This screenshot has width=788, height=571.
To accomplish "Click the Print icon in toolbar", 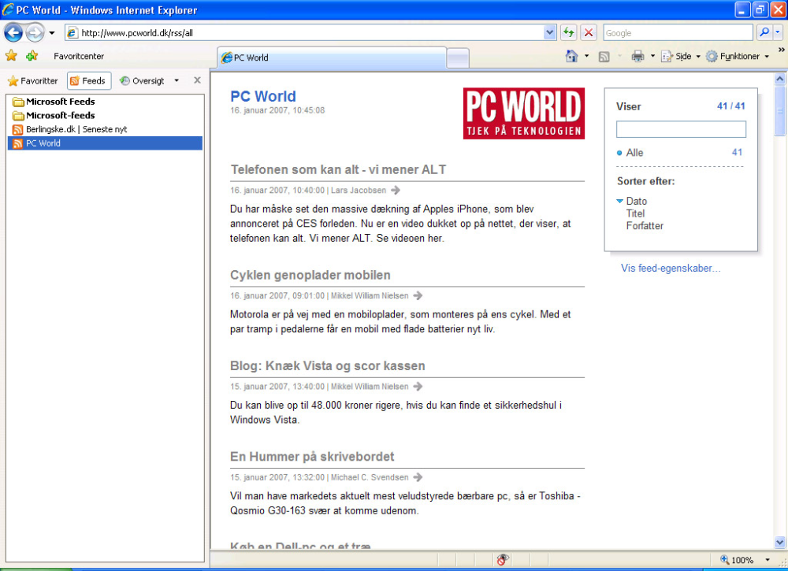I will click(637, 56).
